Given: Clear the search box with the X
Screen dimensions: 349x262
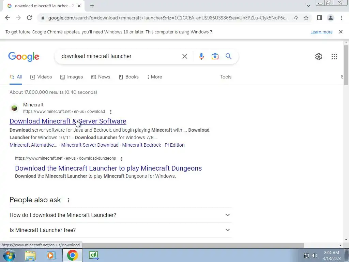Looking at the screenshot, I should tap(184, 56).
